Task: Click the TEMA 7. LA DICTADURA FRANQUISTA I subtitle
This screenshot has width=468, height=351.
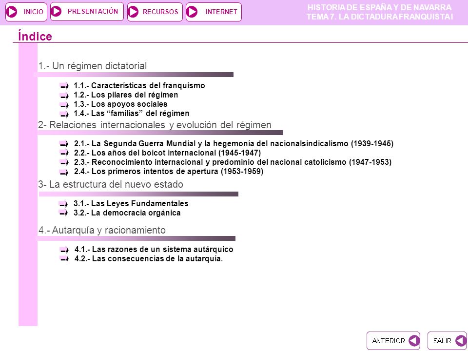Action: point(380,17)
